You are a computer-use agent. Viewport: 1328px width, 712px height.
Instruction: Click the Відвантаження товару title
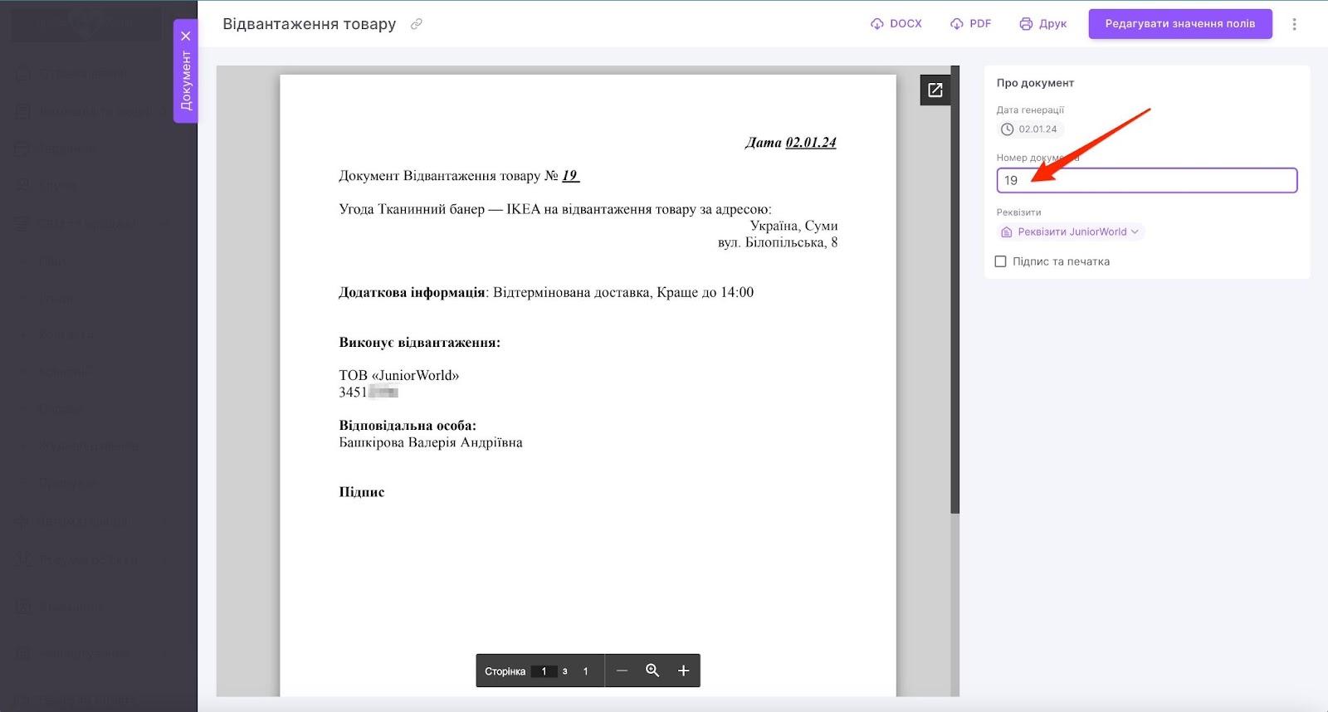310,24
